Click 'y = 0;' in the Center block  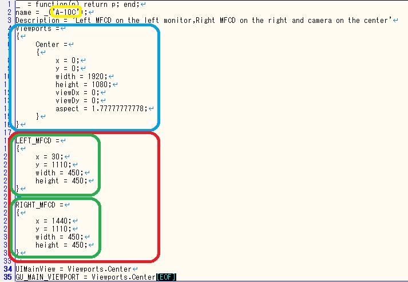tap(67, 69)
